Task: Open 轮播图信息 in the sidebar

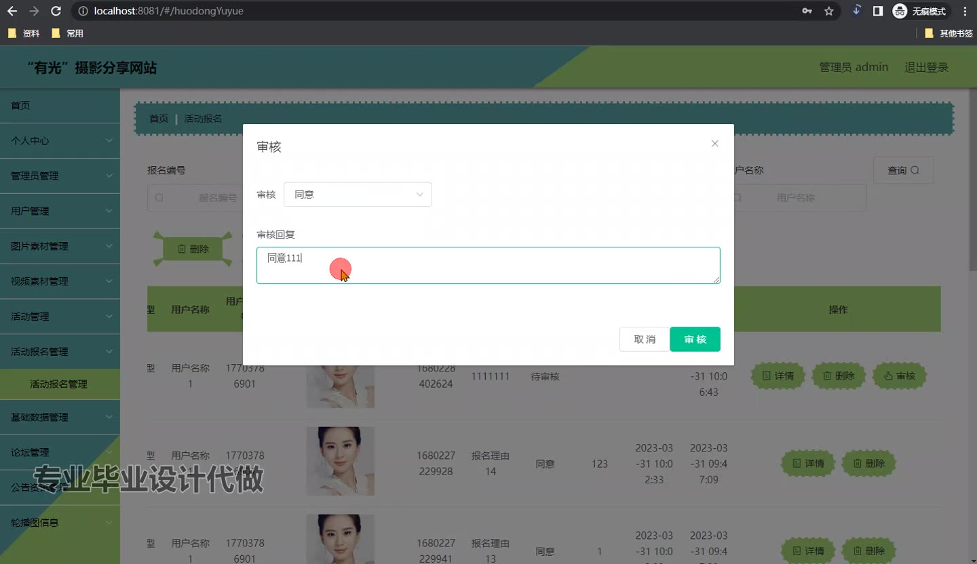Action: point(60,523)
